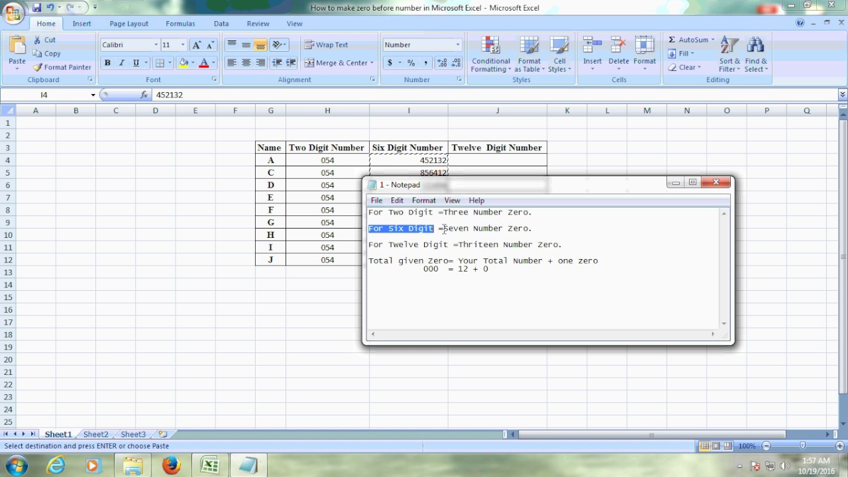Image resolution: width=848 pixels, height=477 pixels.
Task: Toggle Bold formatting
Action: (x=107, y=63)
